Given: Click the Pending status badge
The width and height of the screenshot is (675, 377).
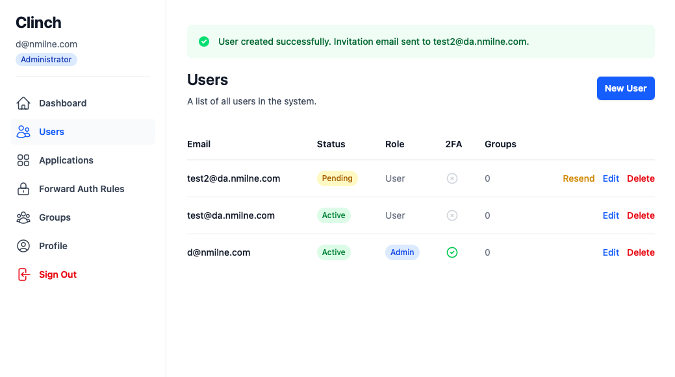Looking at the screenshot, I should [337, 178].
